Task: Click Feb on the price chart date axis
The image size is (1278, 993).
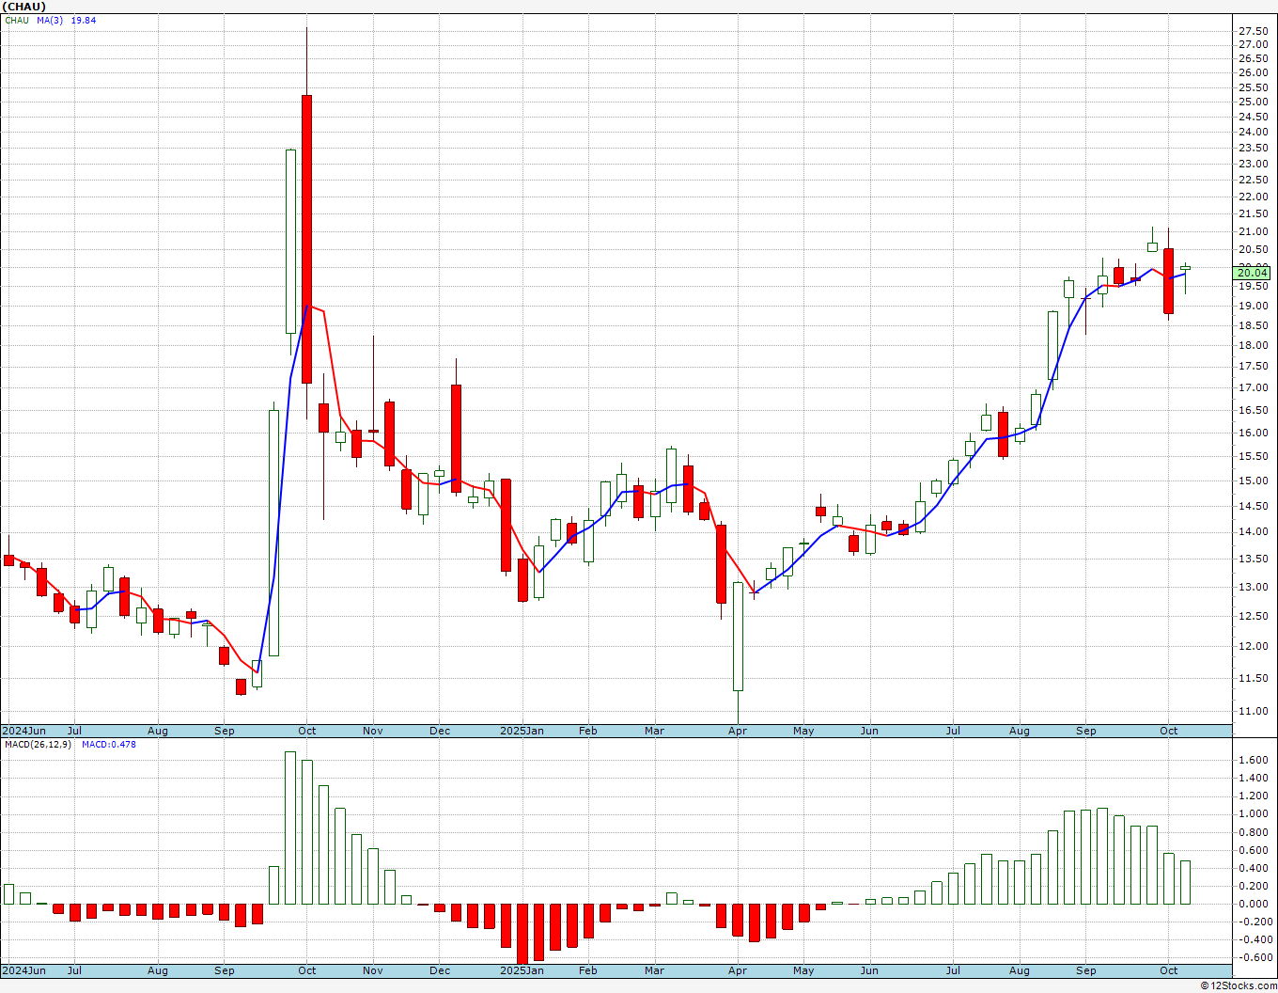Action: pos(588,731)
